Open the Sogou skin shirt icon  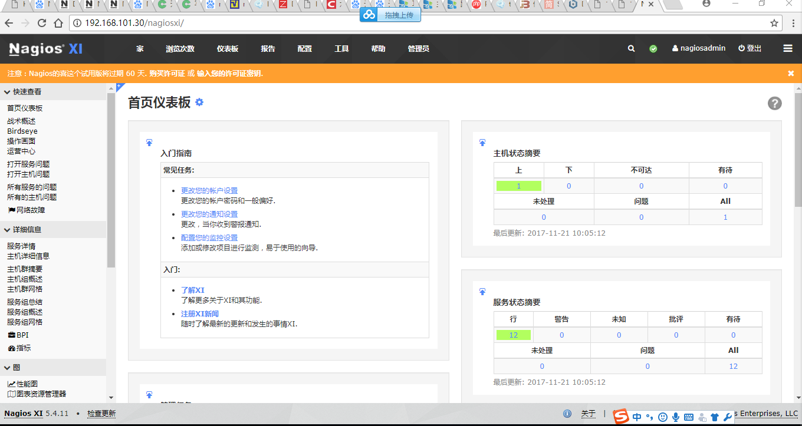[x=715, y=417]
